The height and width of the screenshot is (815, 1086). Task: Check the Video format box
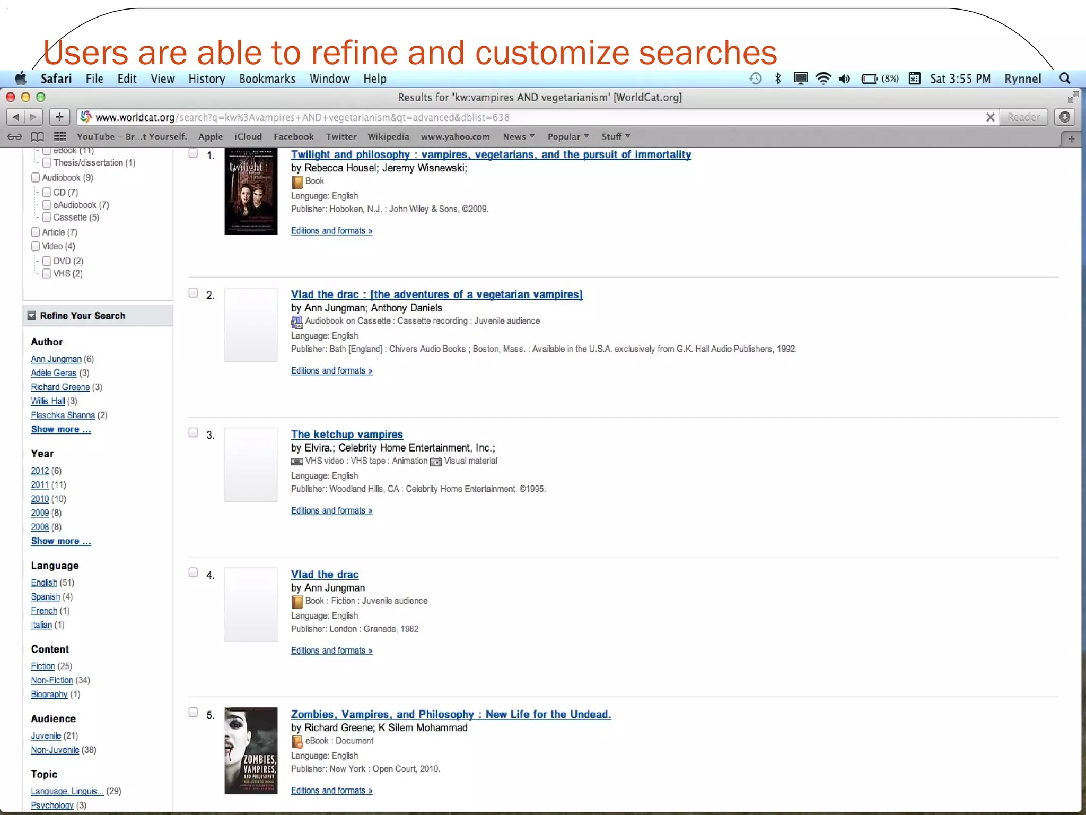pos(36,246)
